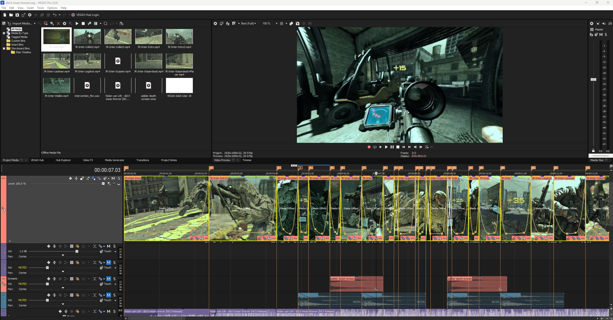Click Play under the video preview

pos(386,147)
